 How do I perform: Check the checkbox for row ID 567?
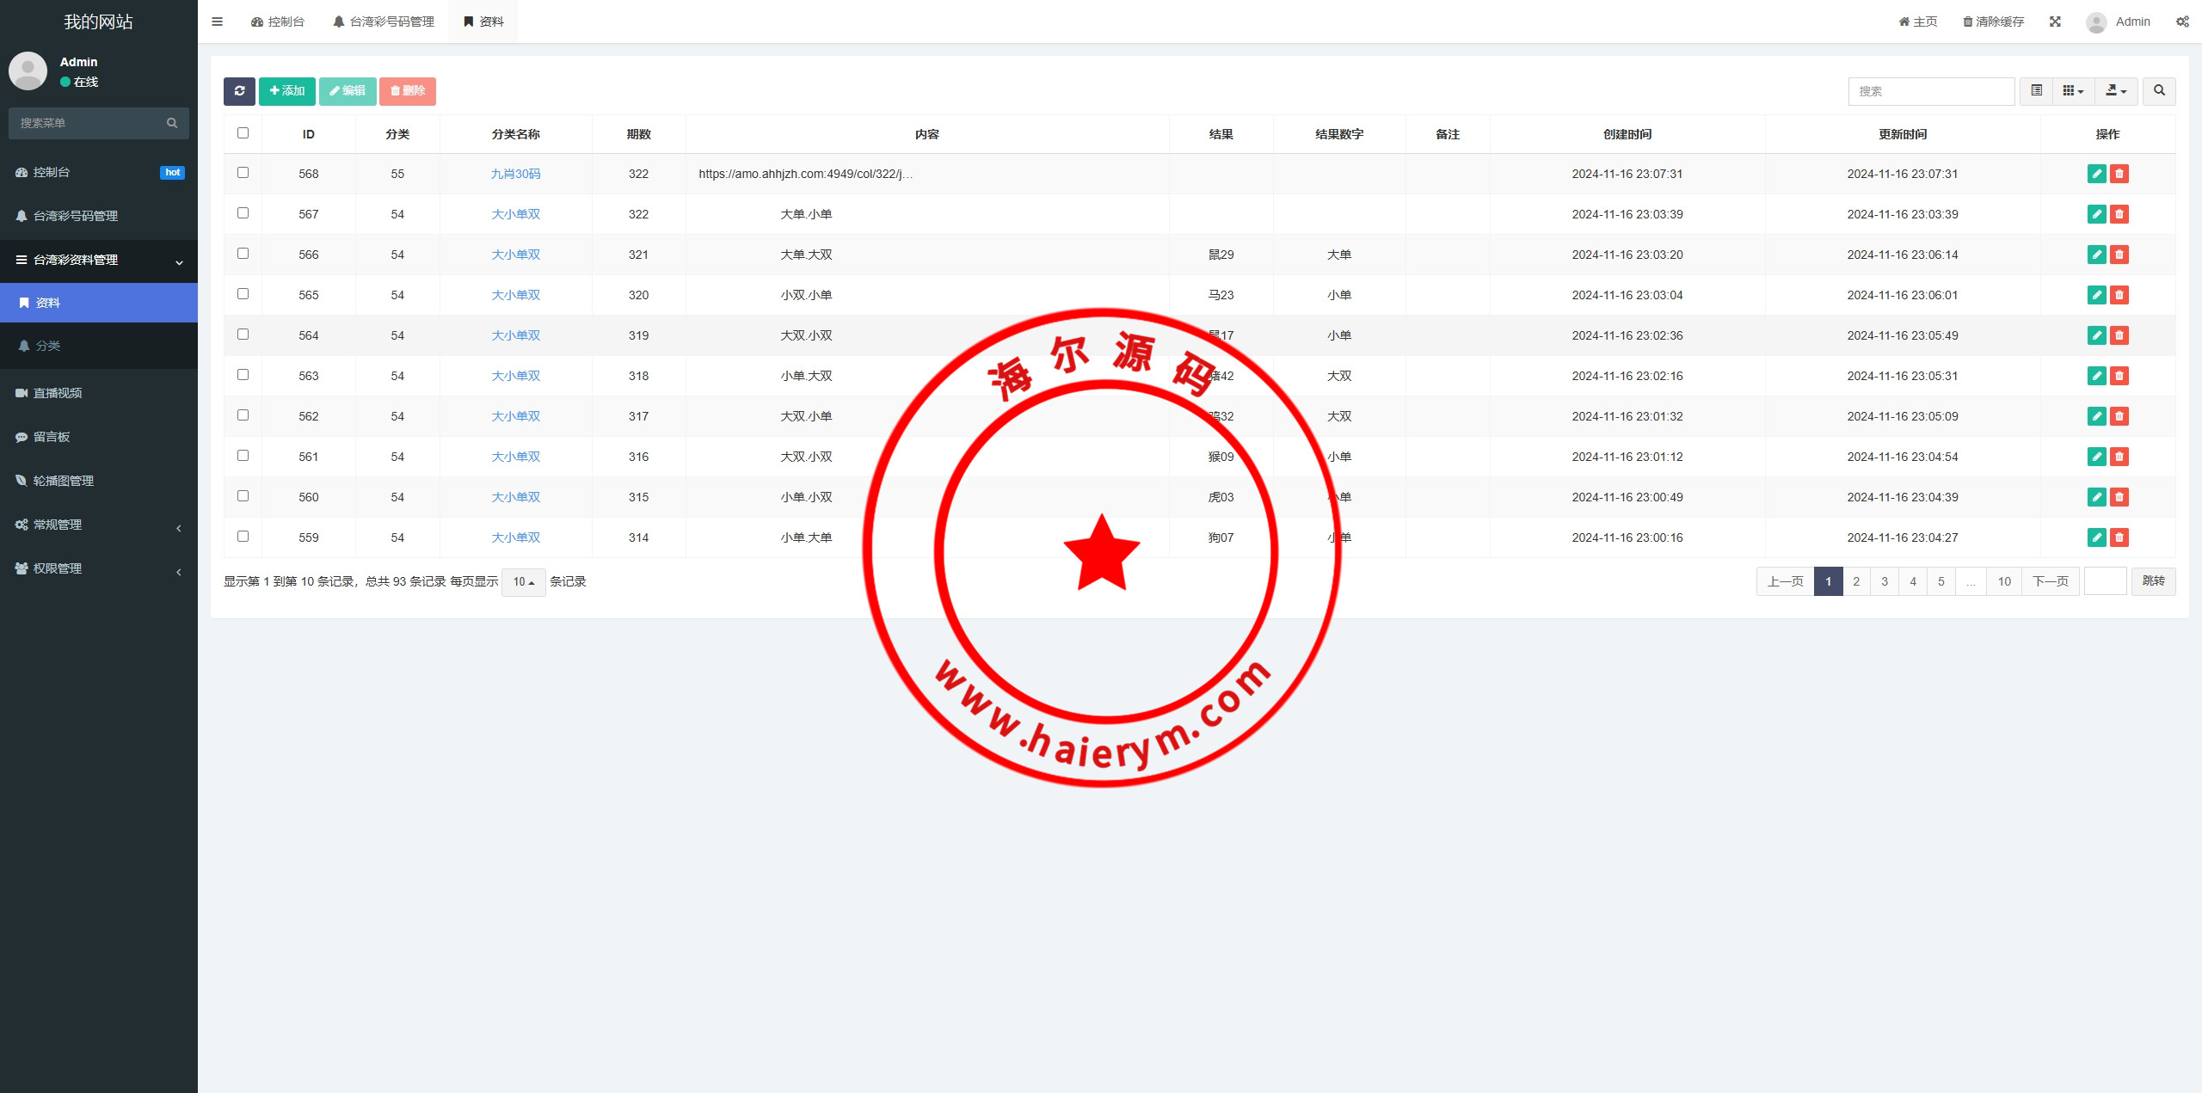point(243,213)
